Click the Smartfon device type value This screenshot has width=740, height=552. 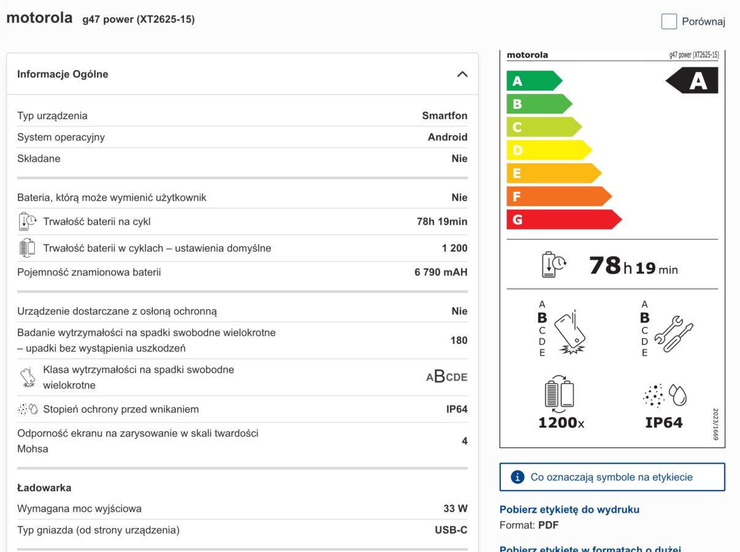[444, 115]
